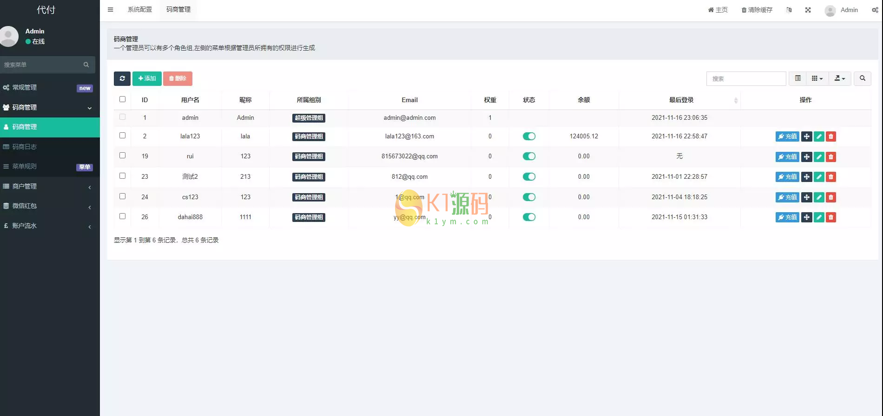Select the active 码商管理 sidebar item
The image size is (883, 416).
(50, 127)
